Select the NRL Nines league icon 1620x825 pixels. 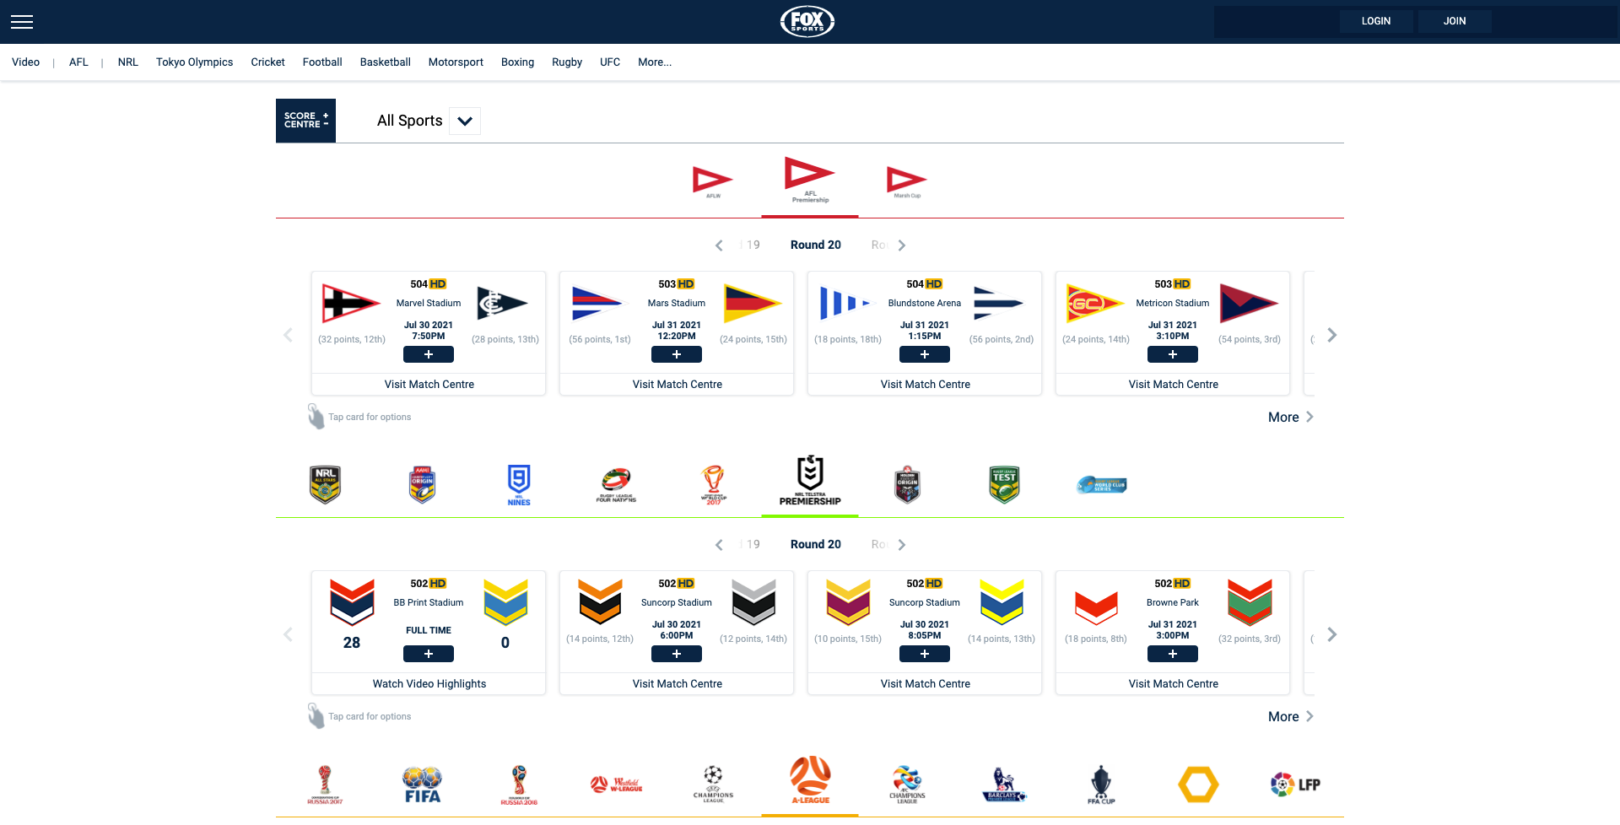tap(519, 485)
